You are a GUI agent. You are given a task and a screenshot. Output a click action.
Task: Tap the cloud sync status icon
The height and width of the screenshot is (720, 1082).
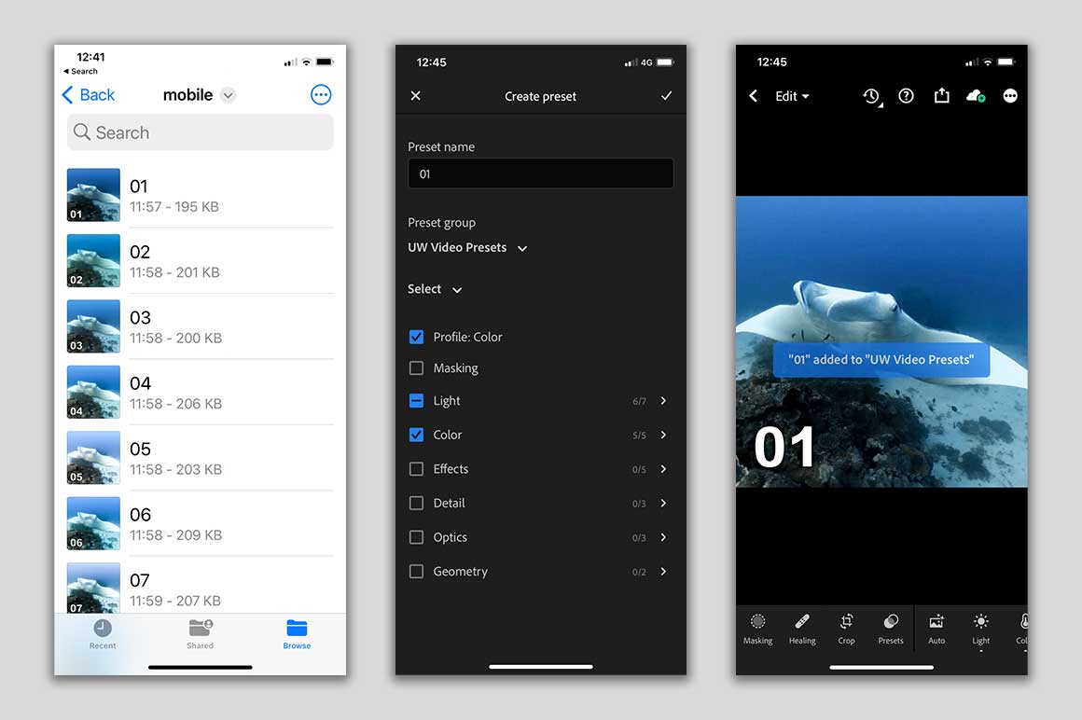click(976, 96)
